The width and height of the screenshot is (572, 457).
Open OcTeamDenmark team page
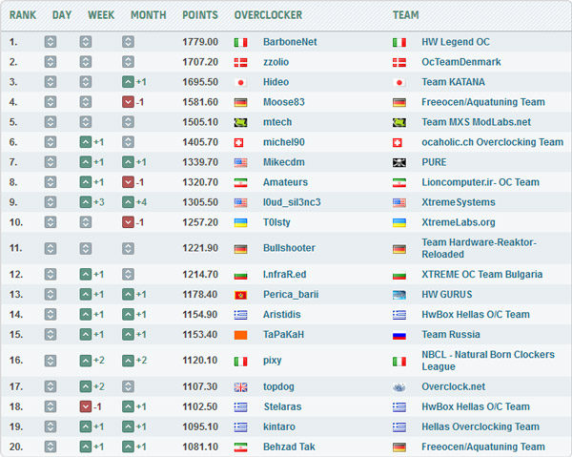pyautogui.click(x=461, y=62)
